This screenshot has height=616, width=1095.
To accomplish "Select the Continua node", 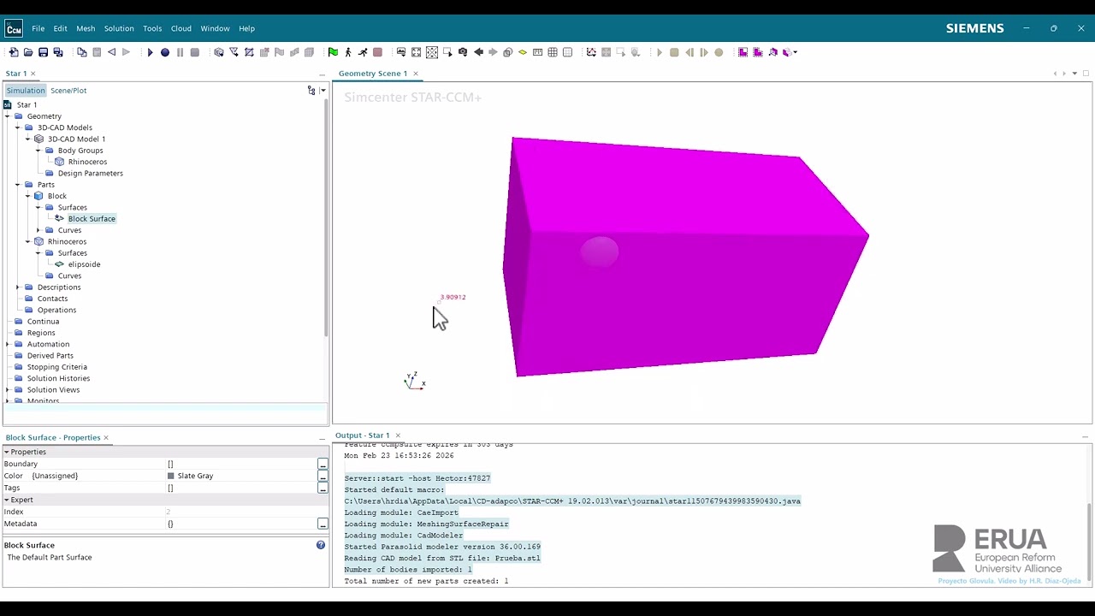I will (x=43, y=322).
